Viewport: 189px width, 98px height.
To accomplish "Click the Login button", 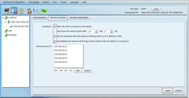I will [x=156, y=9].
